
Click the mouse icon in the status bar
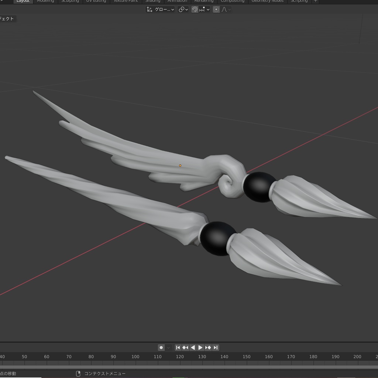click(78, 374)
